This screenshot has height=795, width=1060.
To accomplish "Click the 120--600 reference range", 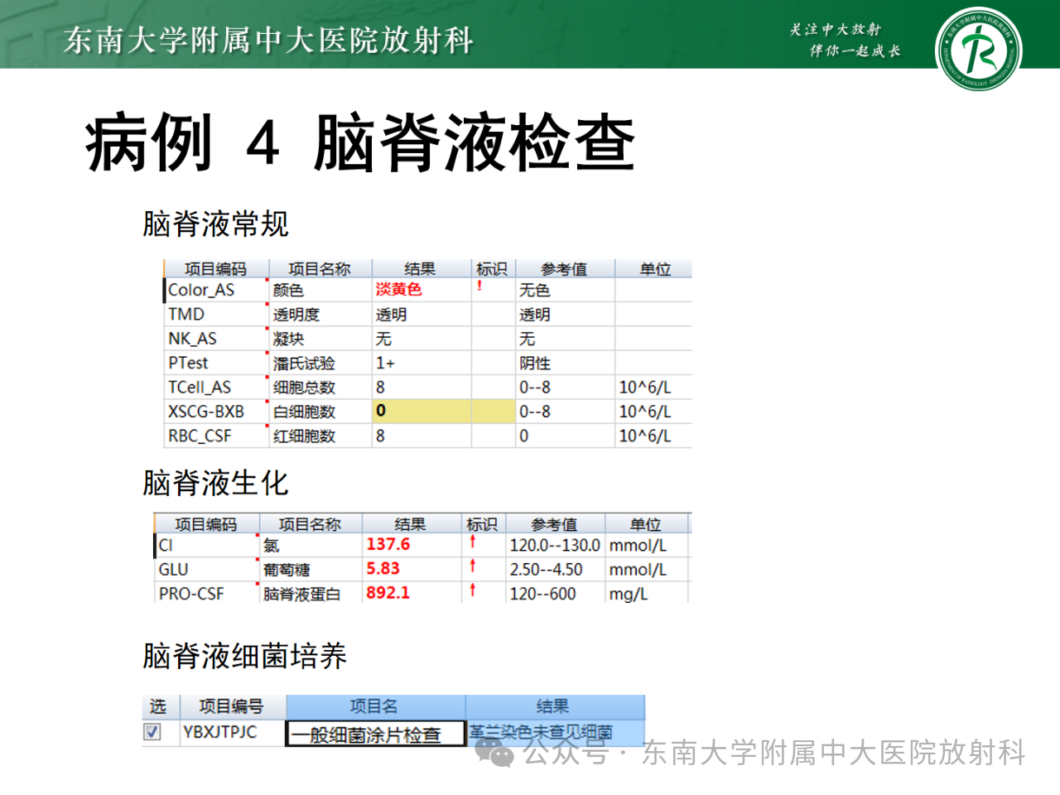I will (543, 593).
